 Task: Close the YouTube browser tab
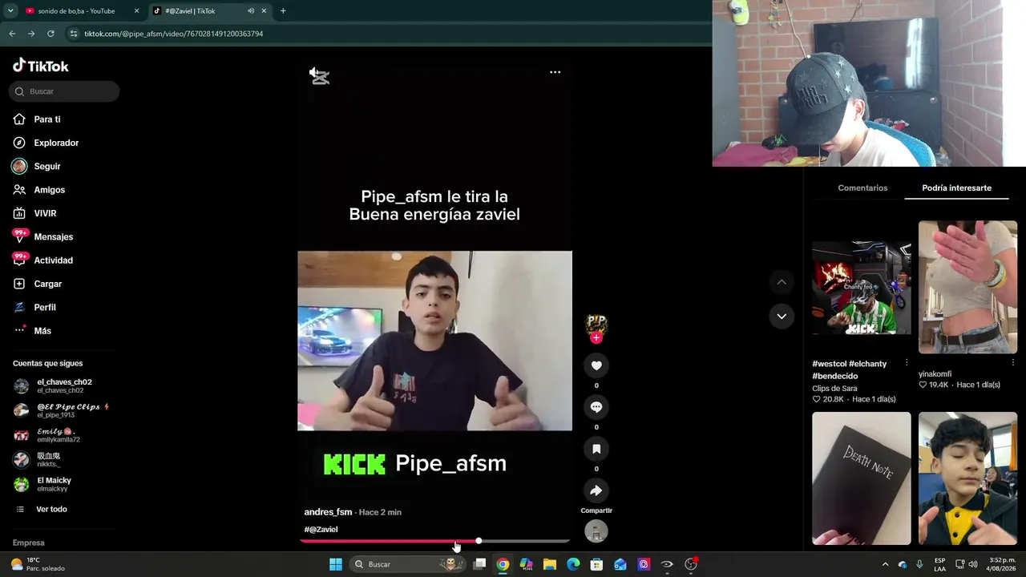(136, 11)
